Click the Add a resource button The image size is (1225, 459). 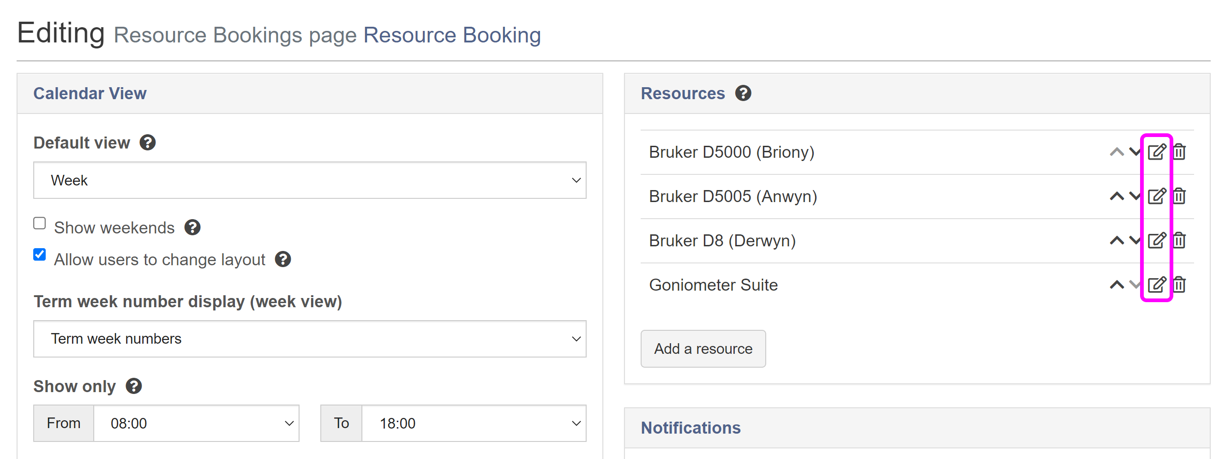(x=703, y=348)
